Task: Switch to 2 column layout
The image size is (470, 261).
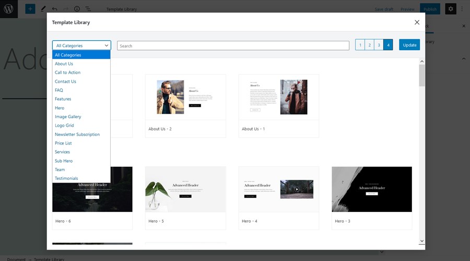Action: [x=370, y=45]
